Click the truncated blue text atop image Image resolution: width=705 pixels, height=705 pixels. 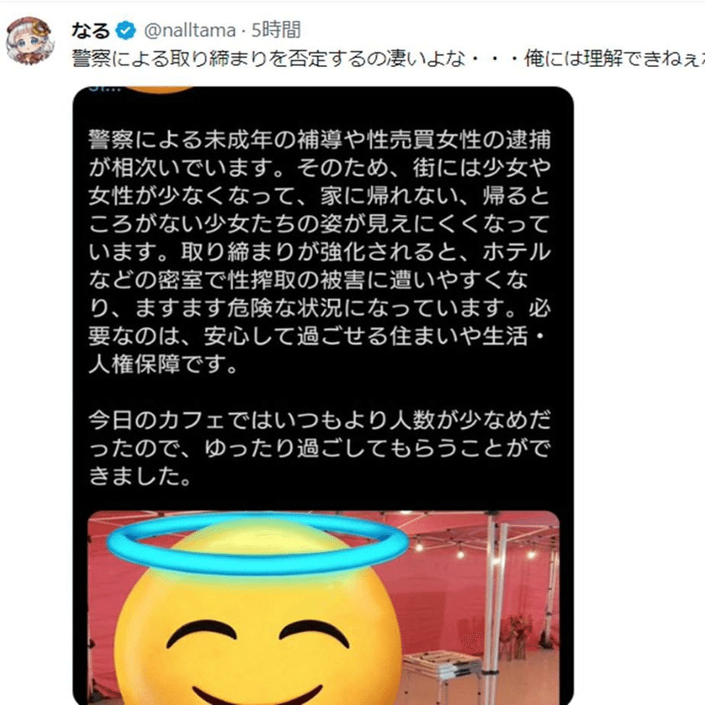tap(105, 89)
